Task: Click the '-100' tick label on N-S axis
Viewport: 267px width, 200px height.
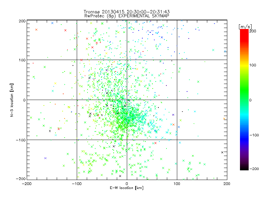Action: pos(21,140)
